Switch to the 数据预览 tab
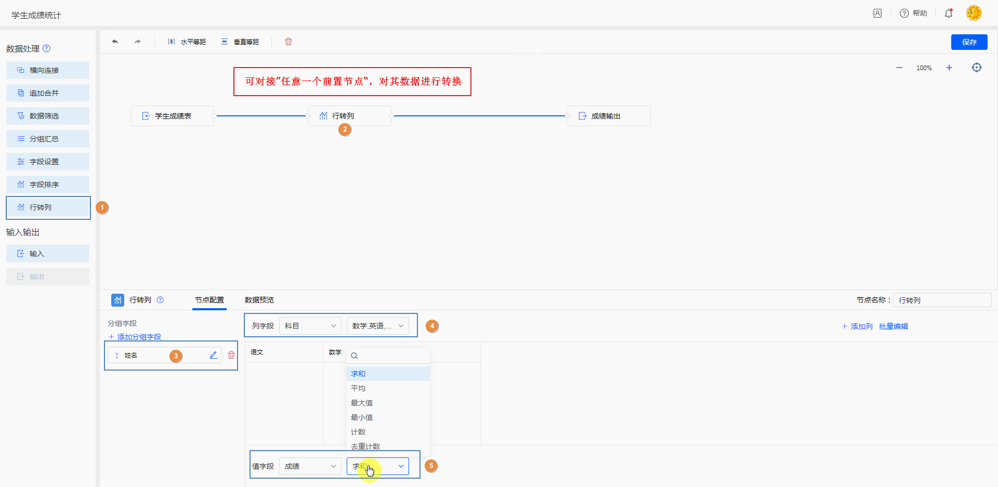Screen dimensions: 998x487 click(x=259, y=300)
